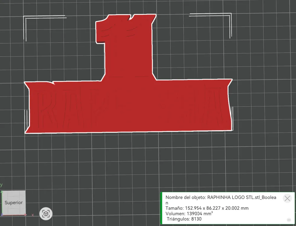Click the number 11 part of the model
296x226 pixels.
point(126,45)
